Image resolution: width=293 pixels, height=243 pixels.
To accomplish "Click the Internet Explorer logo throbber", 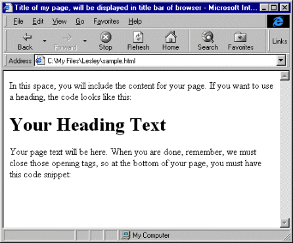I will pos(278,21).
